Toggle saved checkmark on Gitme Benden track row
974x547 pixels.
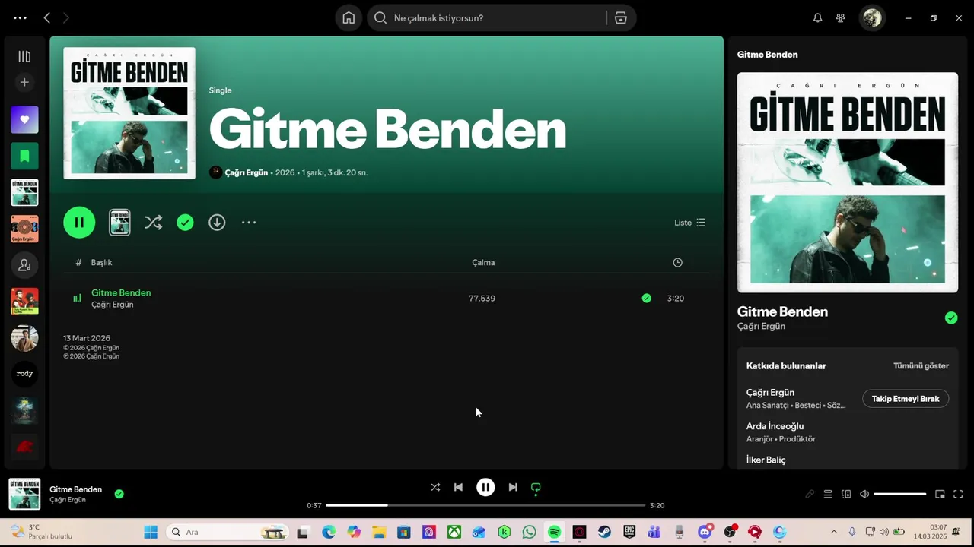tap(646, 298)
